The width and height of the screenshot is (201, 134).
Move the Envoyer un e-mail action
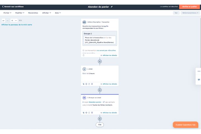[86, 113]
